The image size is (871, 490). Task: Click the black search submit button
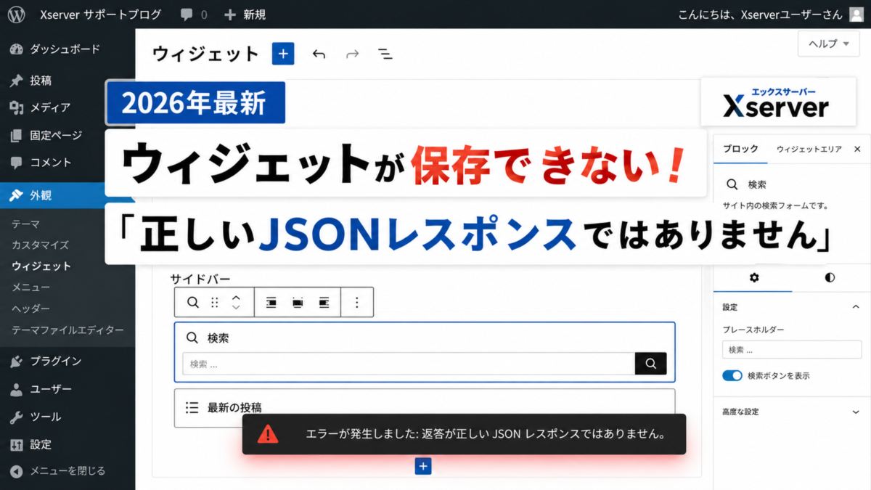coord(650,364)
